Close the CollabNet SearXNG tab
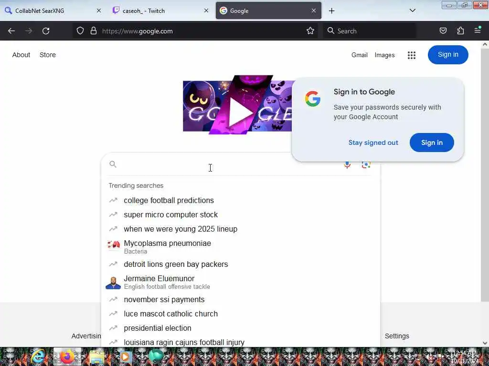Screen dimensions: 489x366 pyautogui.click(x=99, y=10)
